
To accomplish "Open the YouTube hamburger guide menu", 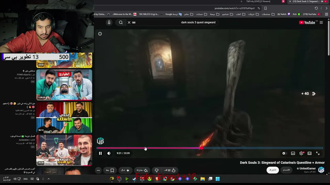I will pyautogui.click(x=321, y=23).
